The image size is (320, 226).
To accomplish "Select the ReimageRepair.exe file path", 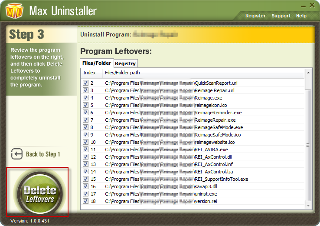I will (x=170, y=120).
